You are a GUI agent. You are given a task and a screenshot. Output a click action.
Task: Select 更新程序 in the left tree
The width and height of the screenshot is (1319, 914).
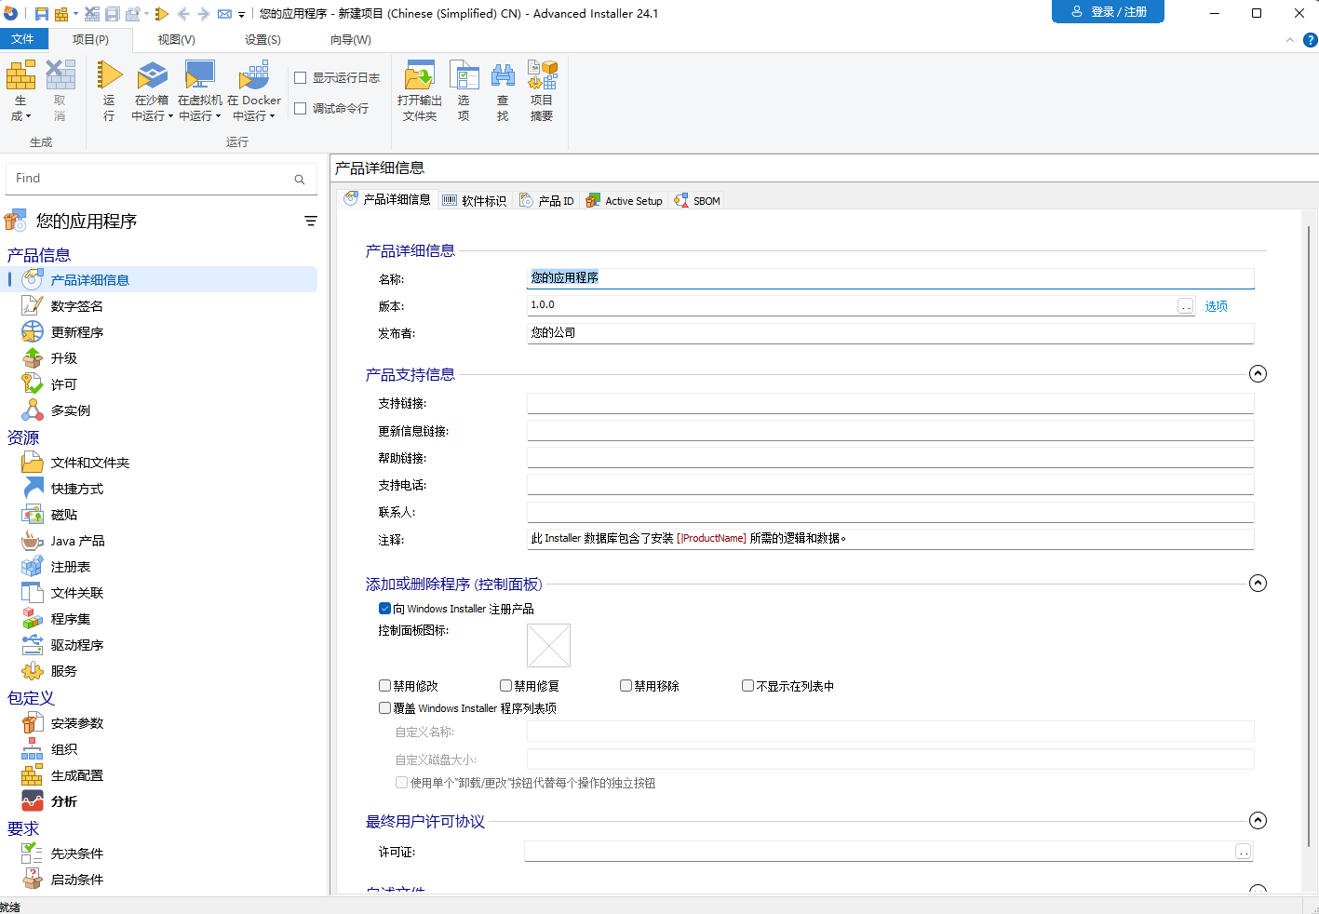76,332
